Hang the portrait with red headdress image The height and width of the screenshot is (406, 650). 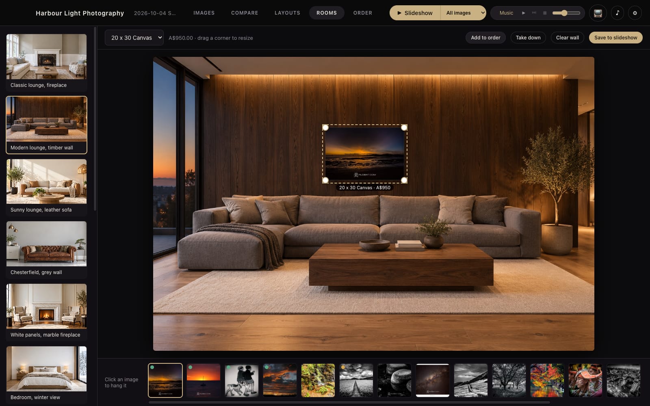point(585,380)
